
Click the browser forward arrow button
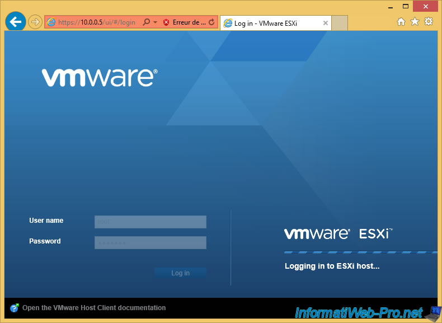(x=35, y=22)
